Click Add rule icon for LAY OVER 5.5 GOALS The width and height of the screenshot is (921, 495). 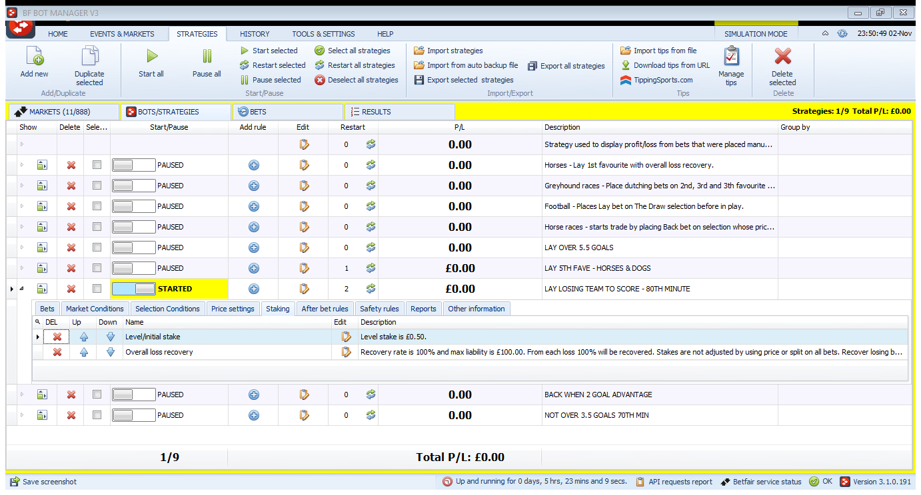[x=253, y=247]
